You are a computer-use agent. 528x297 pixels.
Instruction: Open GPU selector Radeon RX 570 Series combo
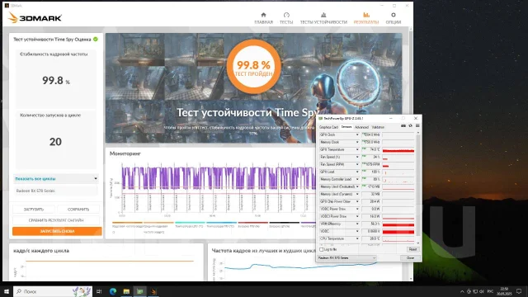point(346,258)
